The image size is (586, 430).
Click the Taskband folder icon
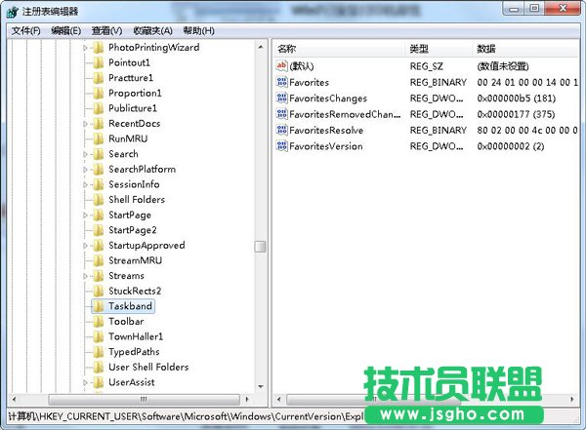pos(98,306)
